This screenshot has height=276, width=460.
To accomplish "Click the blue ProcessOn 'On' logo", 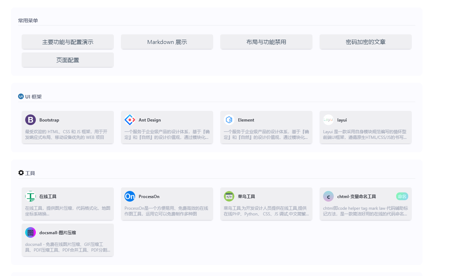I will (x=130, y=196).
